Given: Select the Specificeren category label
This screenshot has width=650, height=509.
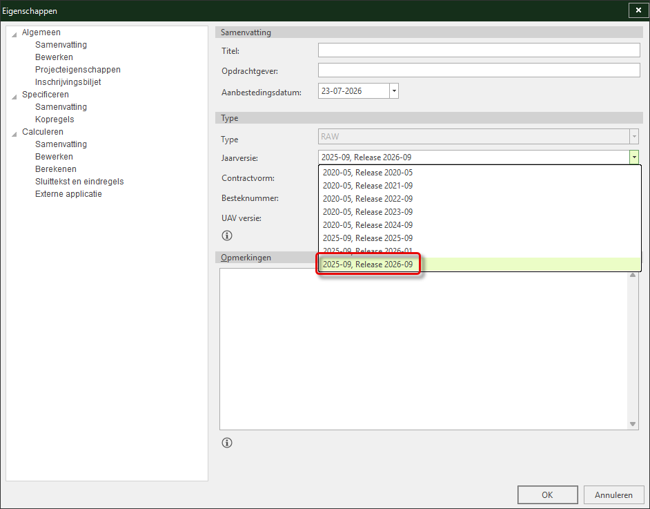Looking at the screenshot, I should pos(45,95).
